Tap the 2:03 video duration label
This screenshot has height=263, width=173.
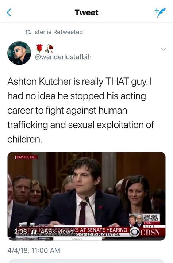pyautogui.click(x=20, y=232)
